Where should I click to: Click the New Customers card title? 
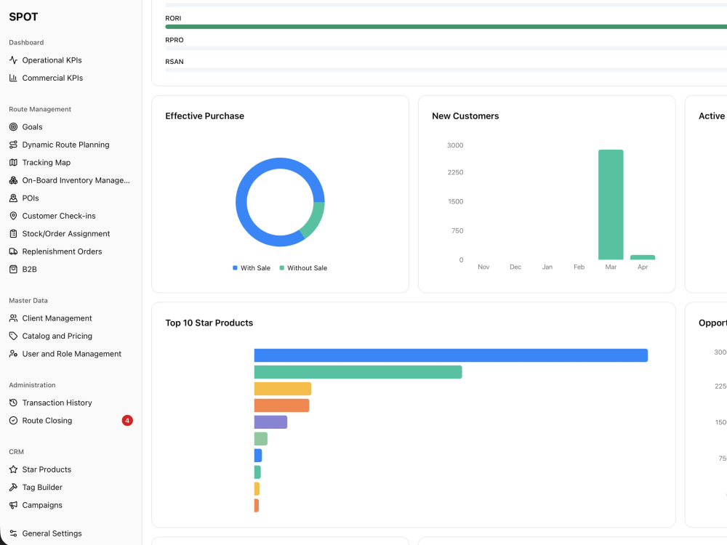click(x=465, y=116)
